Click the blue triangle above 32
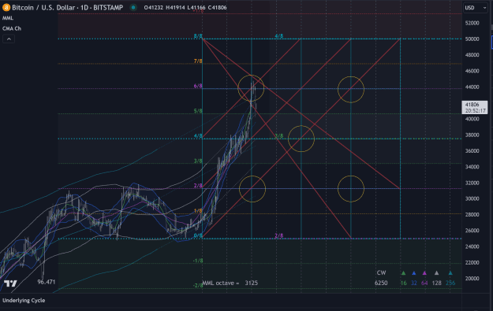 pos(414,272)
